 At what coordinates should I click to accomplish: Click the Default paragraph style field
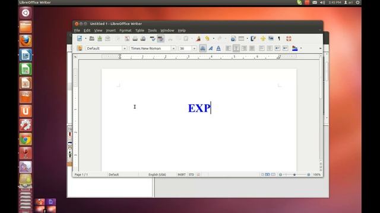coord(104,49)
